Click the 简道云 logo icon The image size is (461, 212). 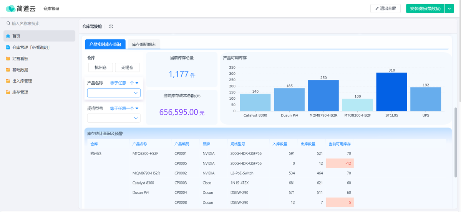[x=10, y=8]
